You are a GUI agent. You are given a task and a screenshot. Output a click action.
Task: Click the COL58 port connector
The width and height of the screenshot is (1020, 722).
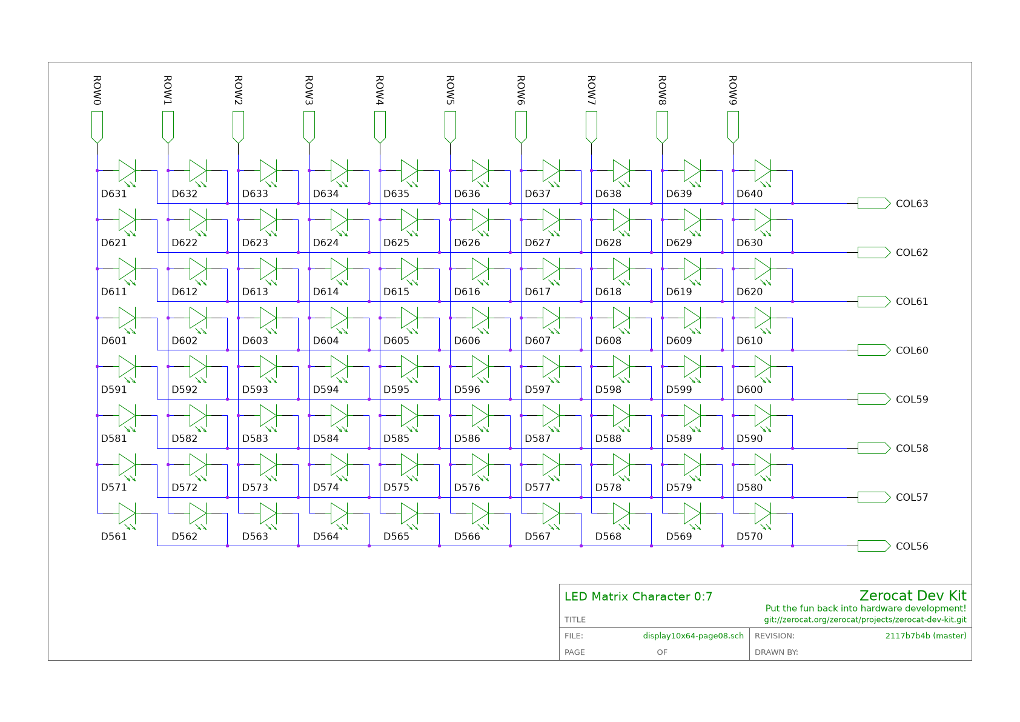pos(874,448)
